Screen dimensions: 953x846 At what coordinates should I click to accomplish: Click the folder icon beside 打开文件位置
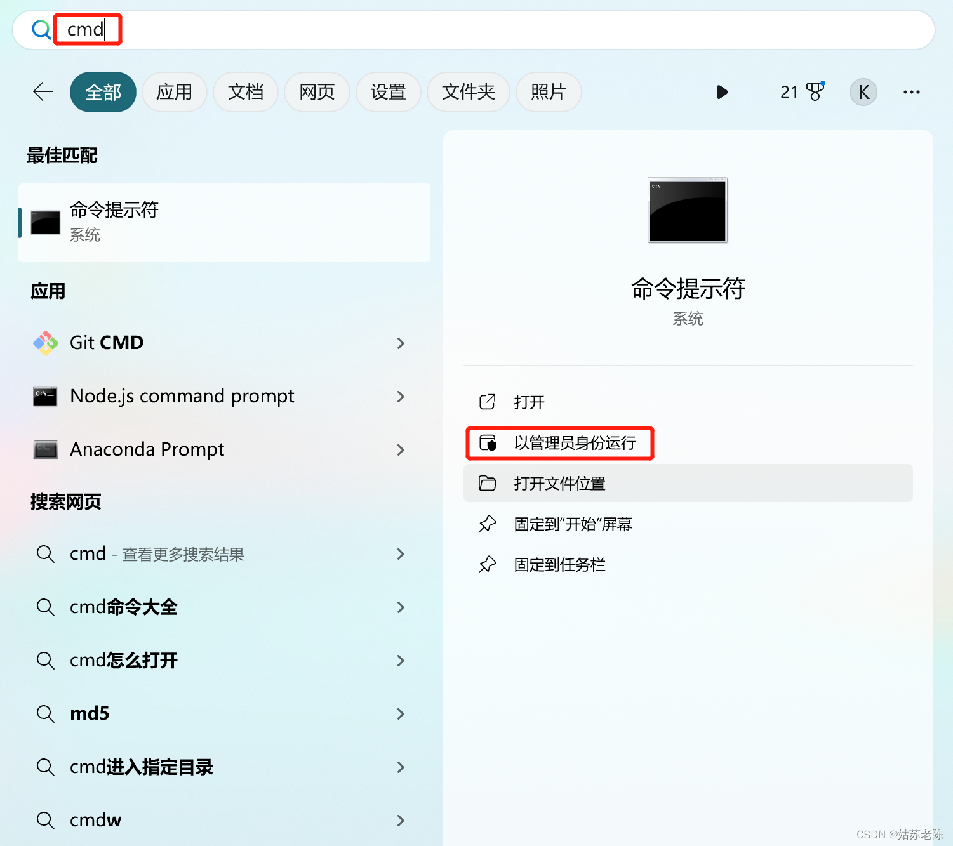coord(487,483)
